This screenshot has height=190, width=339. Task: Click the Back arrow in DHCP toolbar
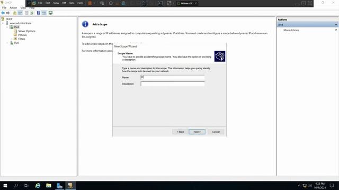[x=3, y=13]
